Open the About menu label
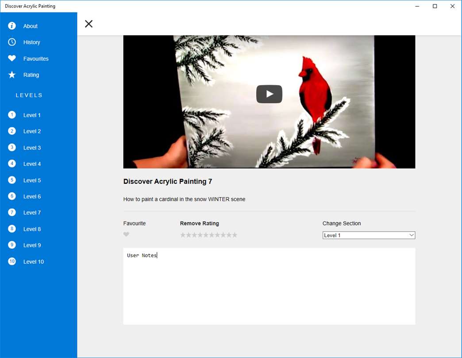462x358 pixels. click(31, 26)
